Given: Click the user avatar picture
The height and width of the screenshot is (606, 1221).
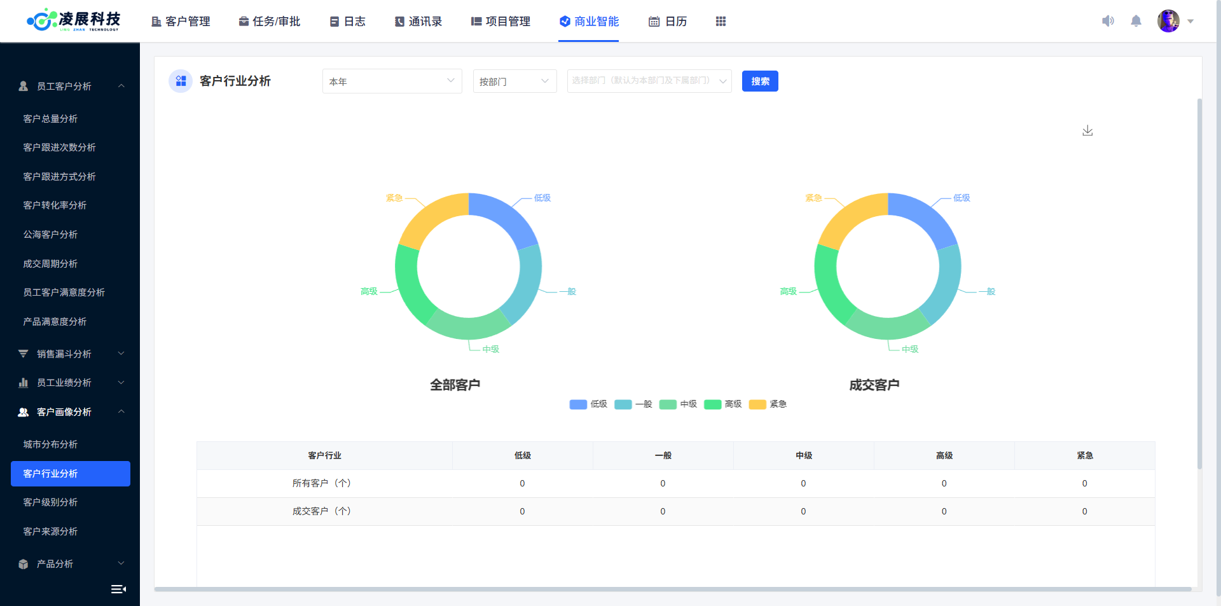Looking at the screenshot, I should [x=1168, y=21].
